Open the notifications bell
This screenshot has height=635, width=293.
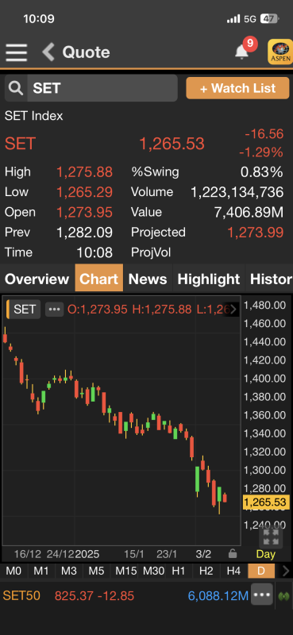point(242,52)
